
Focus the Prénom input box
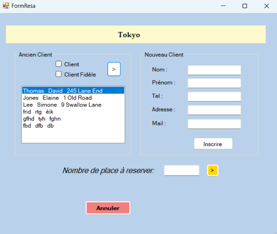point(214,83)
